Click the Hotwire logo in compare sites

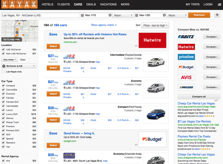point(186,47)
